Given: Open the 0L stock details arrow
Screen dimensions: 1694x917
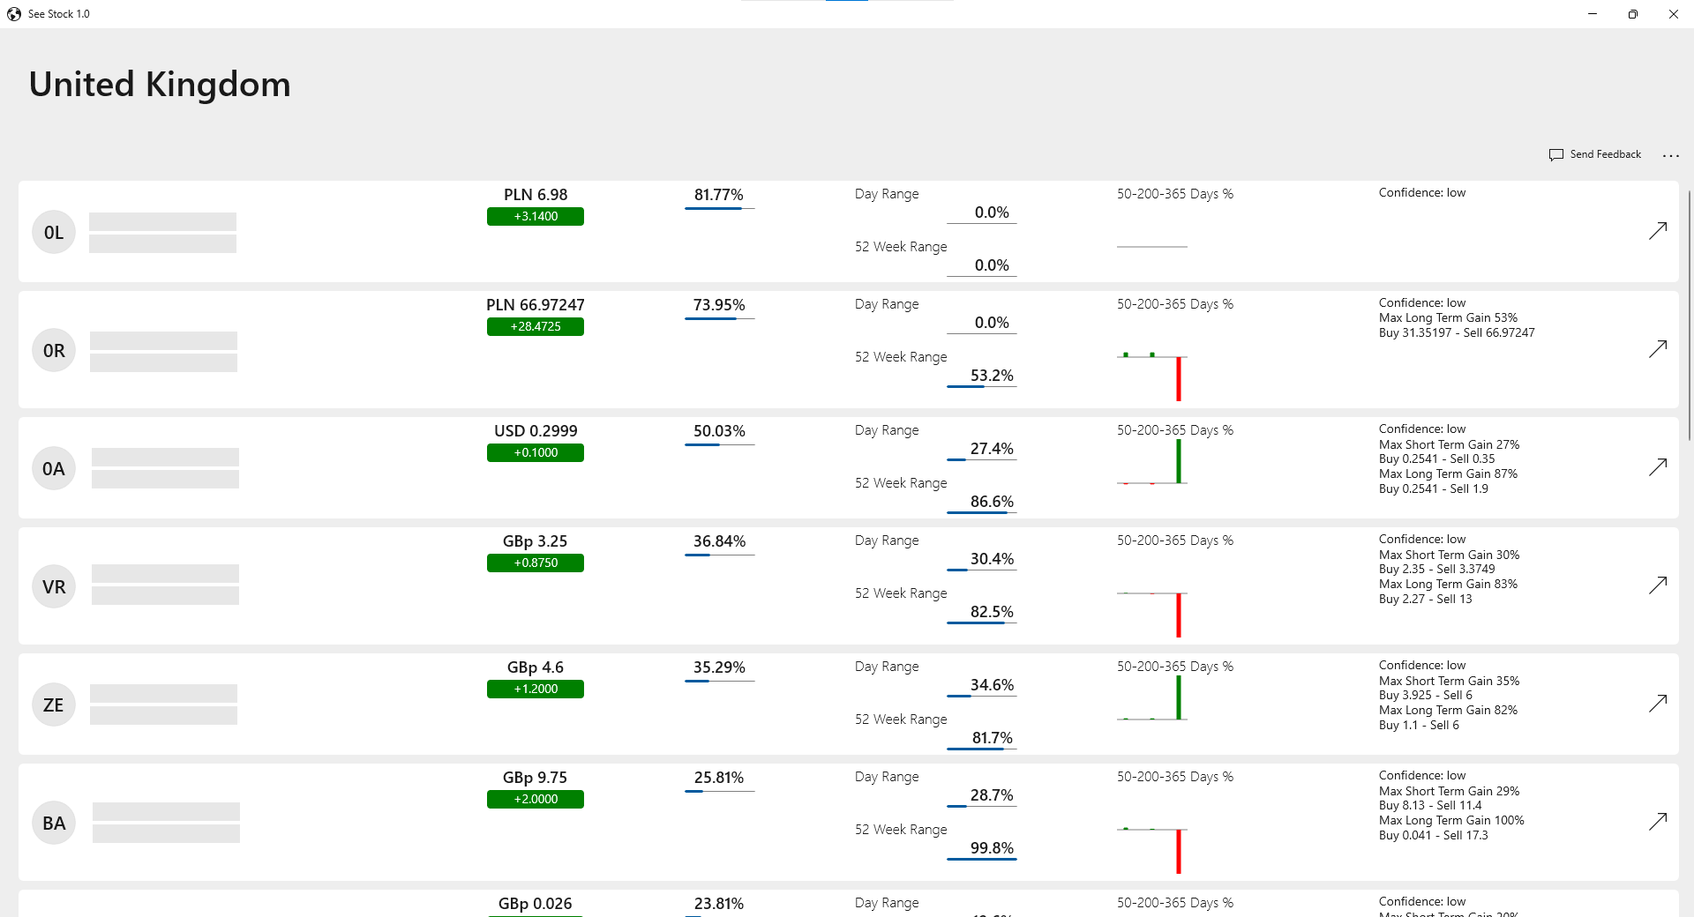Looking at the screenshot, I should [1658, 231].
